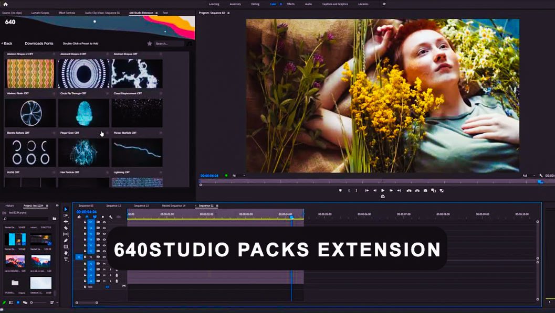The width and height of the screenshot is (555, 313).
Task: Select the Pen tool in the tools panel
Action: click(66, 241)
